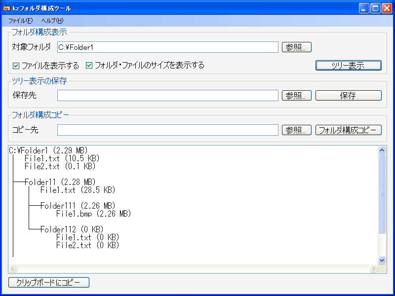Click the horizontal scrollbar left arrow
395x296 pixels.
click(x=13, y=268)
